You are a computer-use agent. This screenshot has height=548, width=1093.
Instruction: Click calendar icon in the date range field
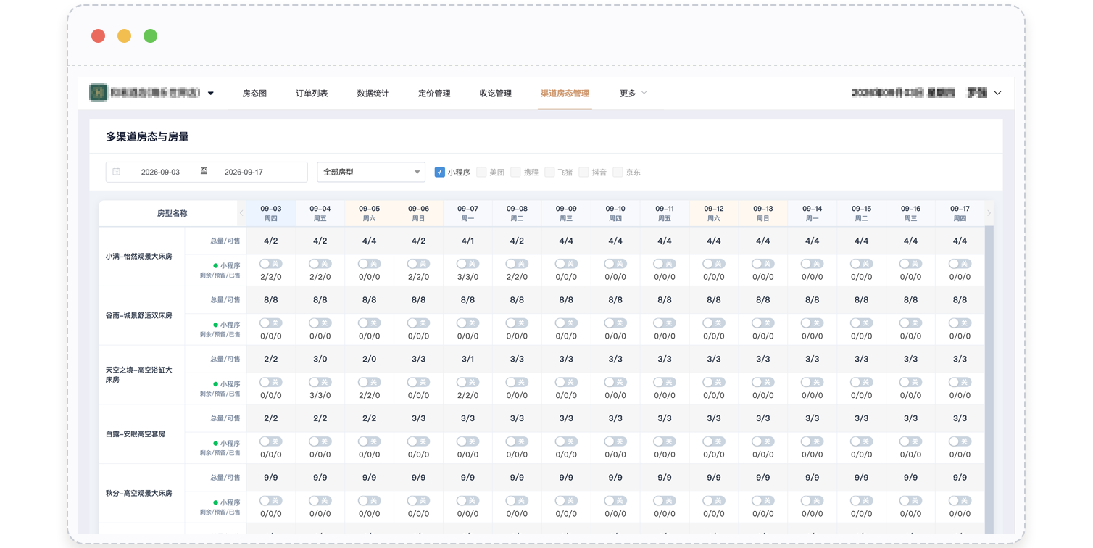click(x=117, y=172)
